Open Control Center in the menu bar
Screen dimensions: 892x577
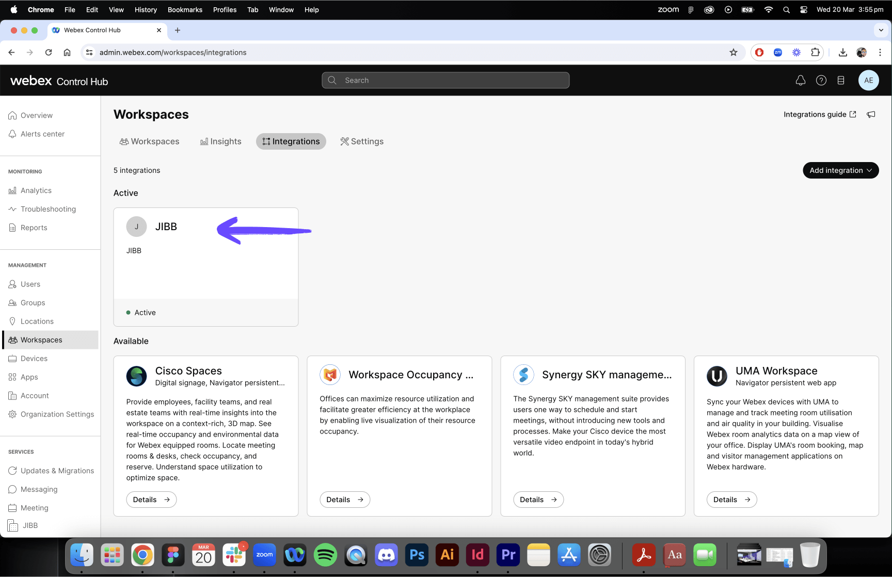click(804, 10)
